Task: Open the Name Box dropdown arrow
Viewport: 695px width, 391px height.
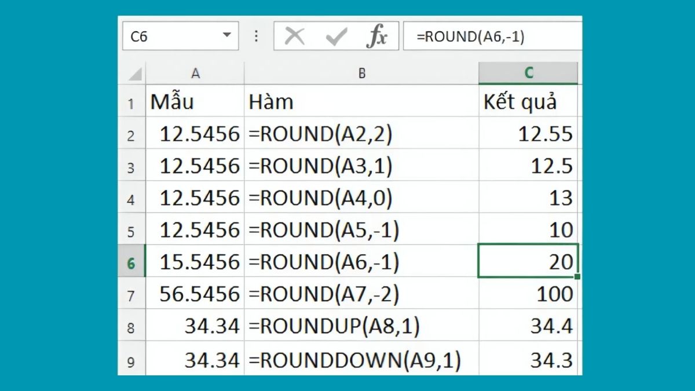Action: [226, 36]
